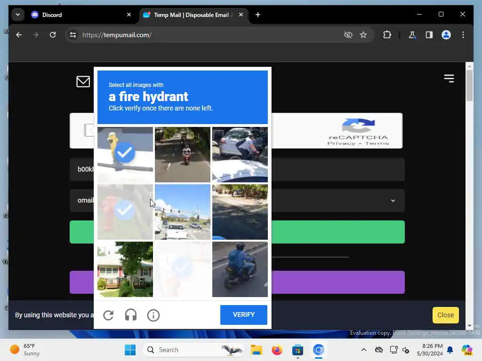Screen dimensions: 482x361
Task: Open the Copilot preview icon
Action: click(466, 350)
